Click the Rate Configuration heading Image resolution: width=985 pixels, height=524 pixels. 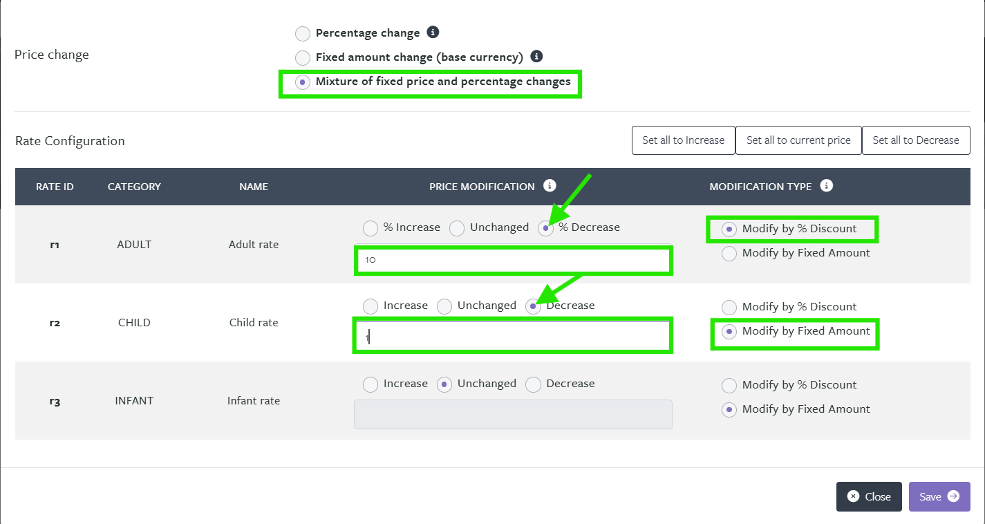[x=70, y=141]
